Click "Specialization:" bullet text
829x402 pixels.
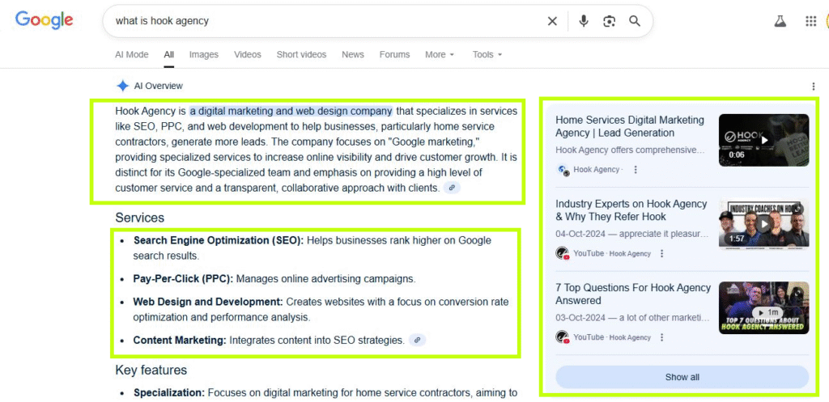[169, 392]
